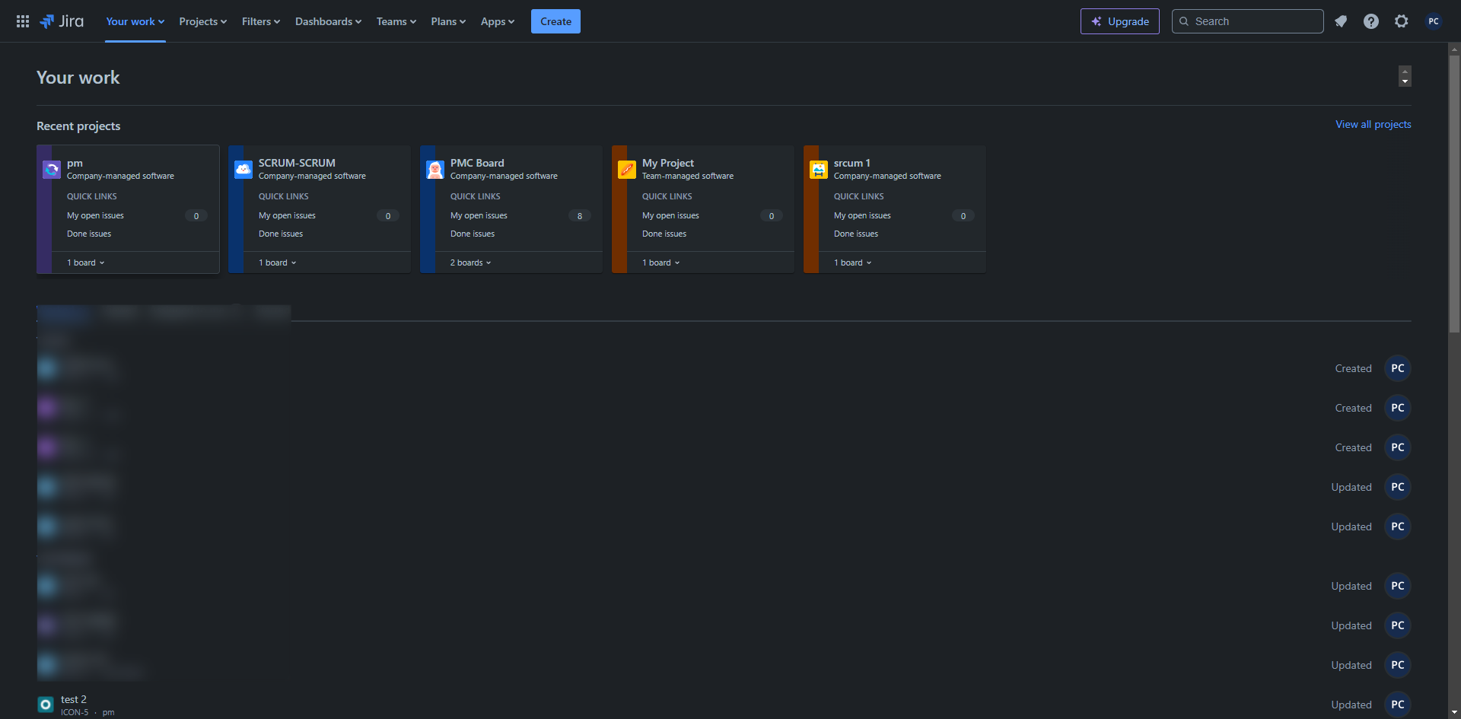This screenshot has height=719, width=1461.
Task: Open the Teams menu
Action: tap(396, 21)
